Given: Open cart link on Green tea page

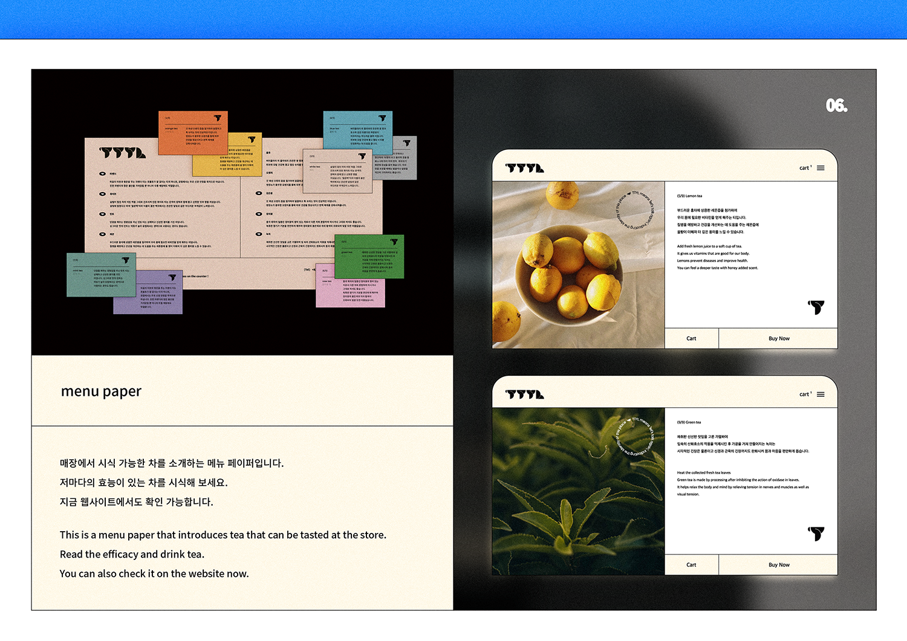Looking at the screenshot, I should click(805, 395).
